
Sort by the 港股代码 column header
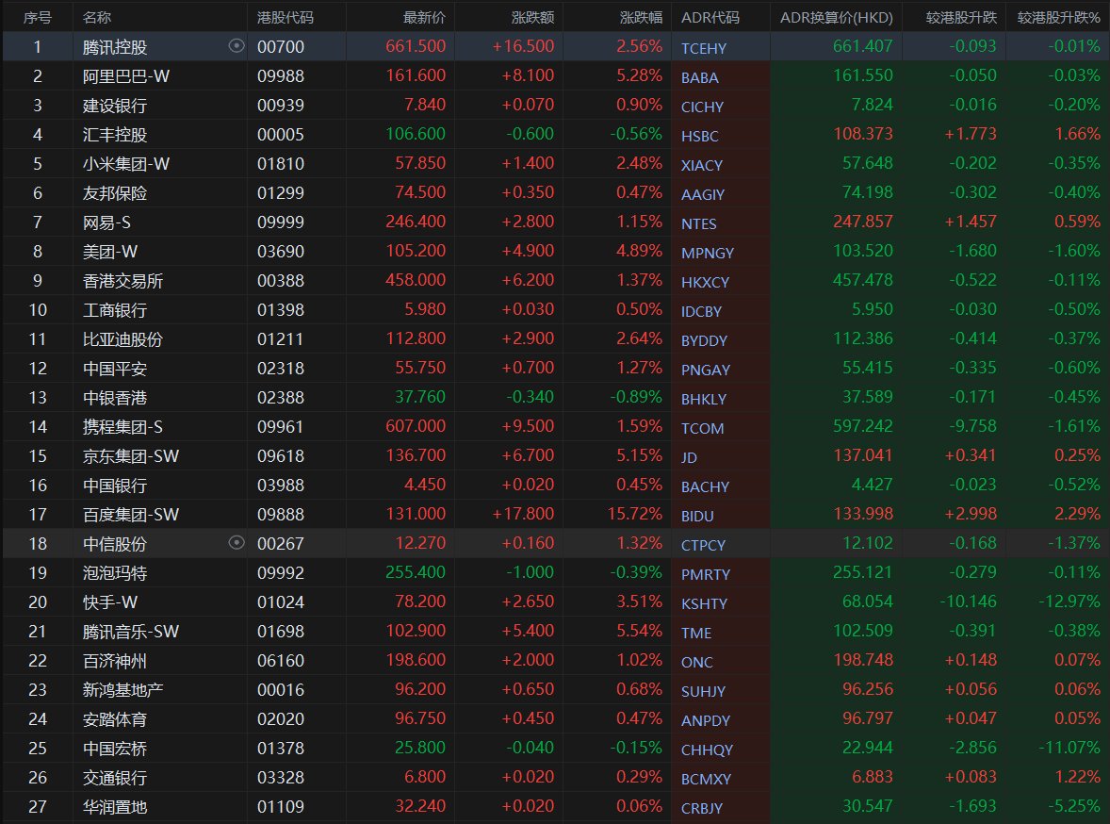(x=286, y=17)
